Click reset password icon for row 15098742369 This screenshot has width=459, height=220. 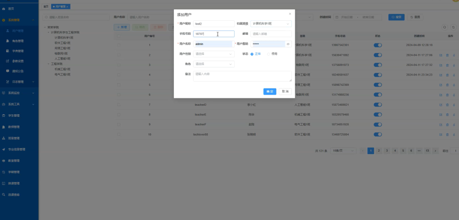coord(454,85)
